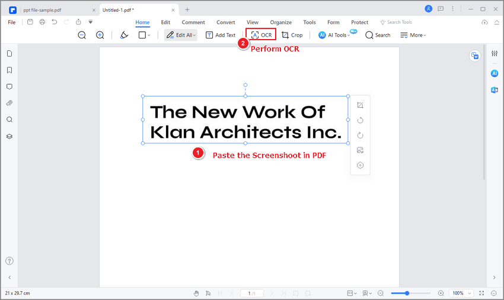The image size is (504, 300).
Task: Expand the shape tool dropdown arrow
Action: (x=149, y=36)
